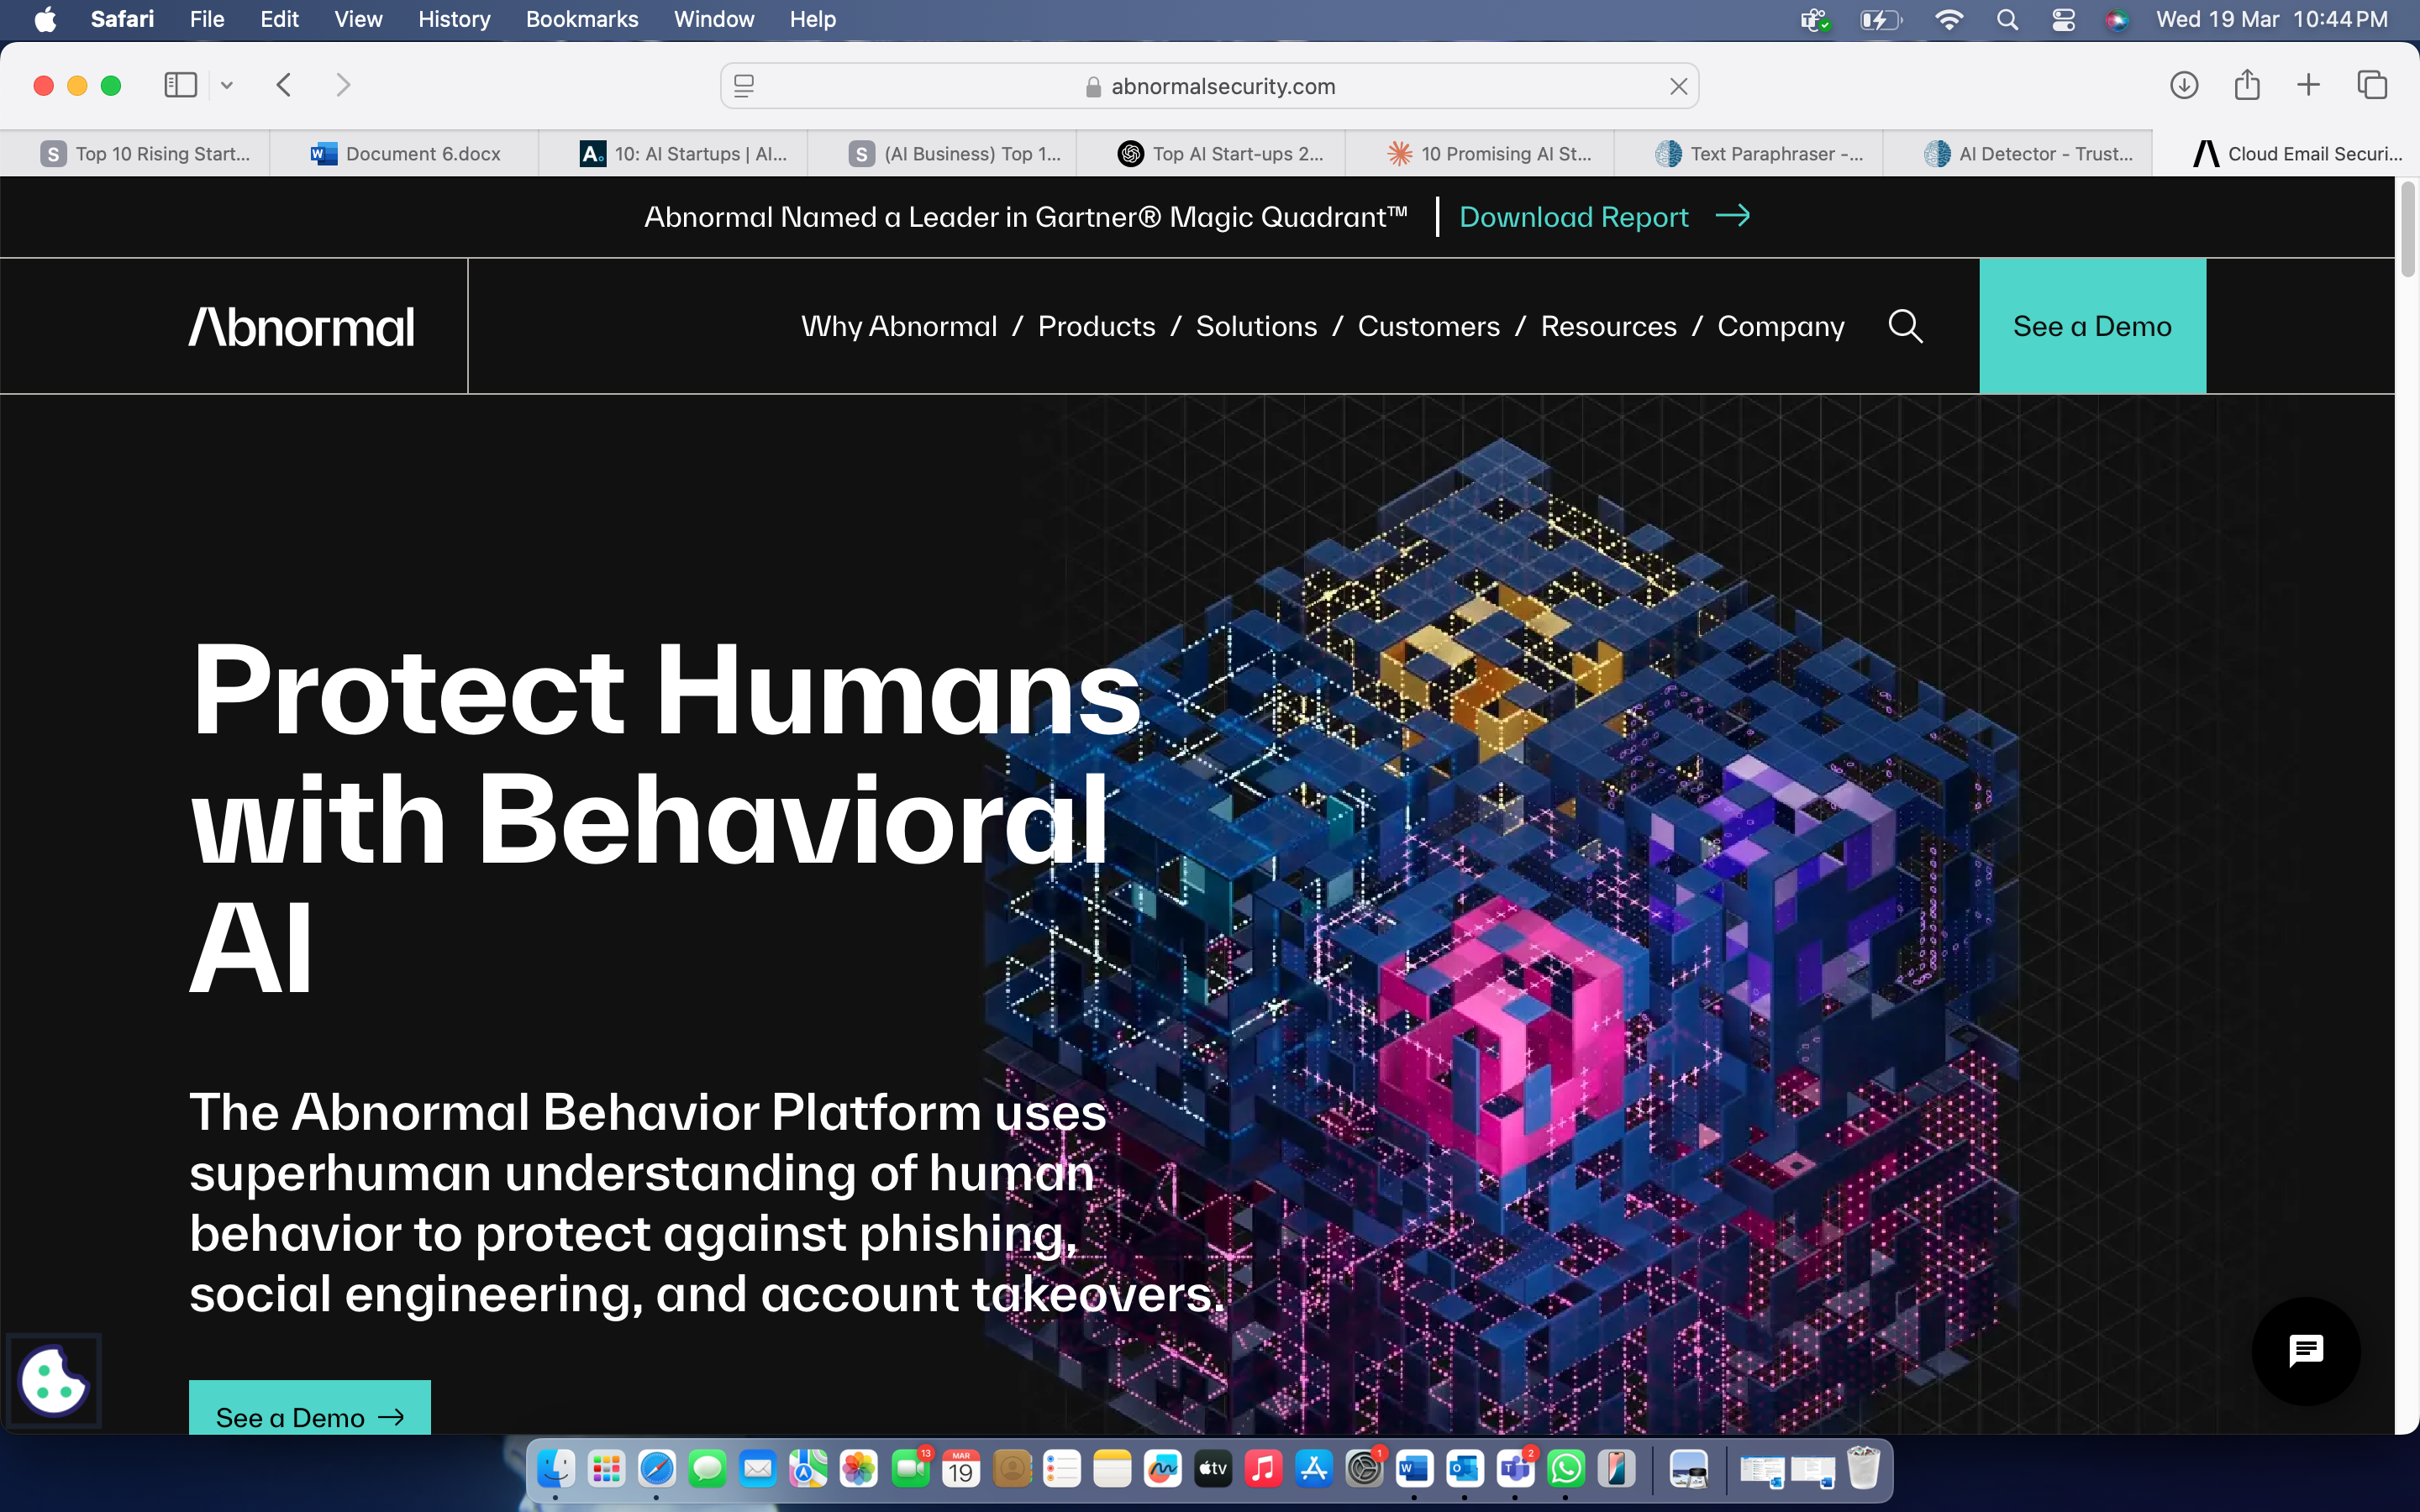
Task: Click the Abnormal logo
Action: tap(301, 327)
